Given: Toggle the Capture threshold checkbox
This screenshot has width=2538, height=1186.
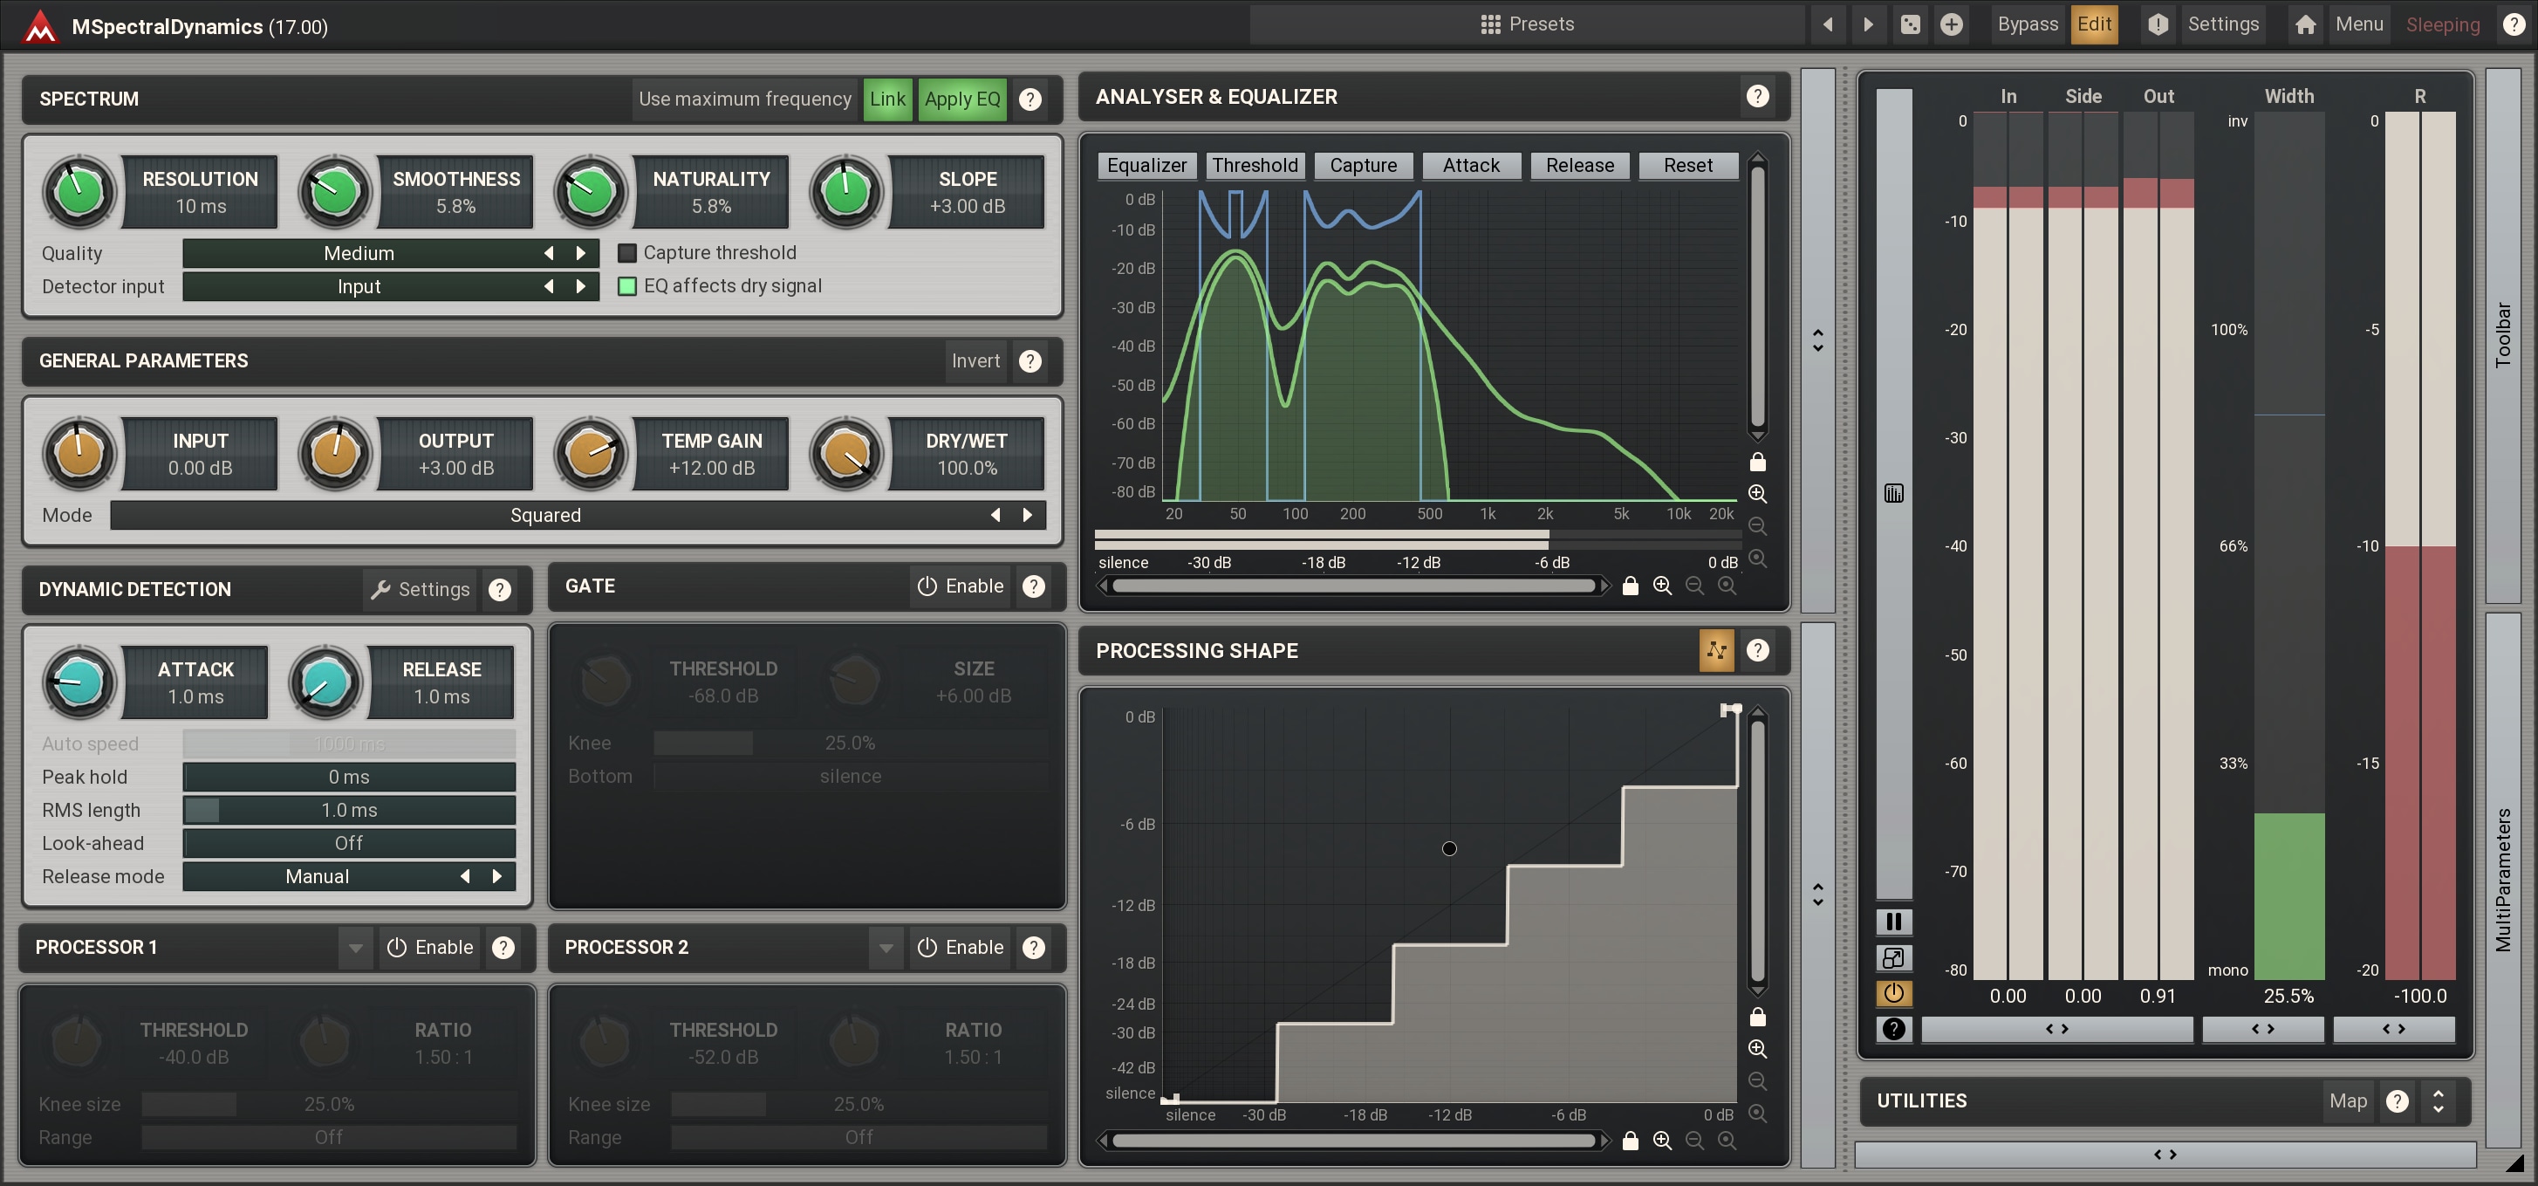Looking at the screenshot, I should (626, 253).
